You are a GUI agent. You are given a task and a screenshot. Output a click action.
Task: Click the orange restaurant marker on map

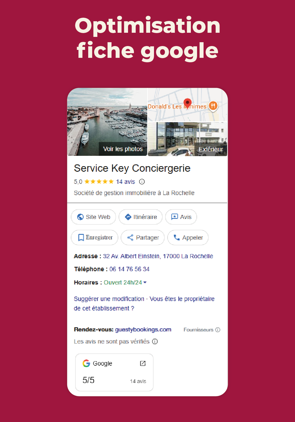tap(213, 106)
